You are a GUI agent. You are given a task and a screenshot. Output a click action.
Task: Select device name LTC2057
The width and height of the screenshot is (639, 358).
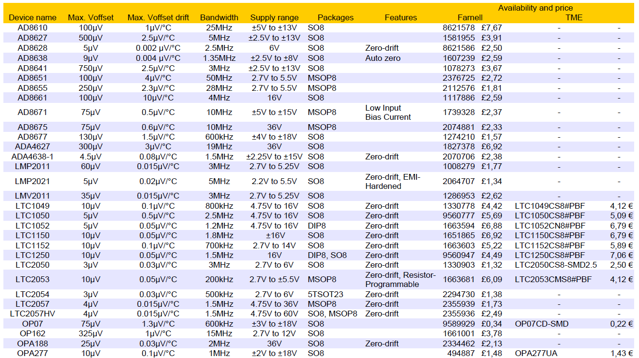(x=33, y=304)
